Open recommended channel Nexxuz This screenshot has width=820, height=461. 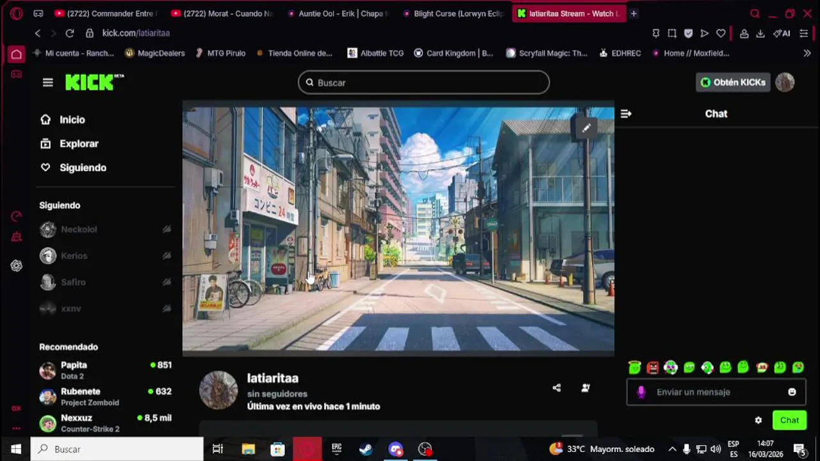coord(106,423)
